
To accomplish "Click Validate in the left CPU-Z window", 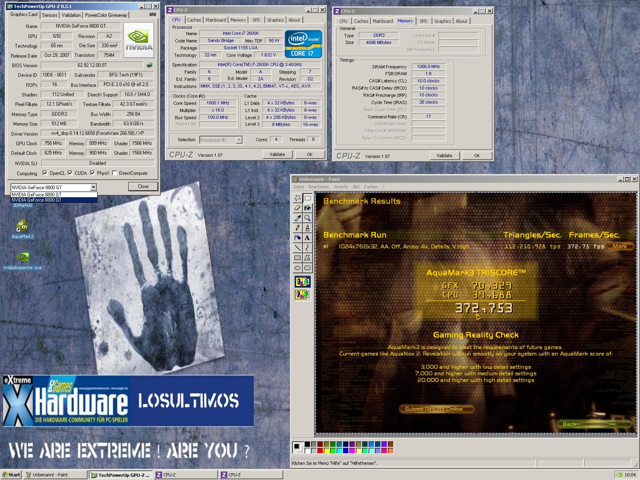I will coord(277,154).
